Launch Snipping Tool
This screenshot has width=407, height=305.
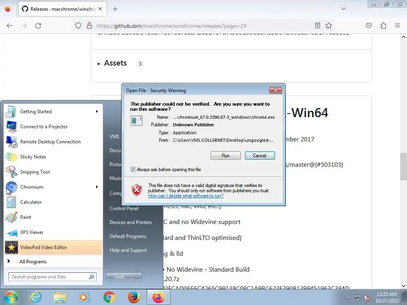point(54,172)
